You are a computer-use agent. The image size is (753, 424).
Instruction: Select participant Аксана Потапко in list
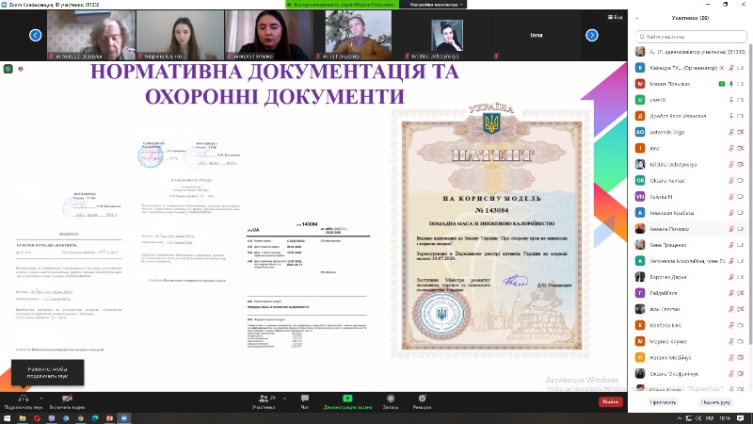click(x=690, y=229)
